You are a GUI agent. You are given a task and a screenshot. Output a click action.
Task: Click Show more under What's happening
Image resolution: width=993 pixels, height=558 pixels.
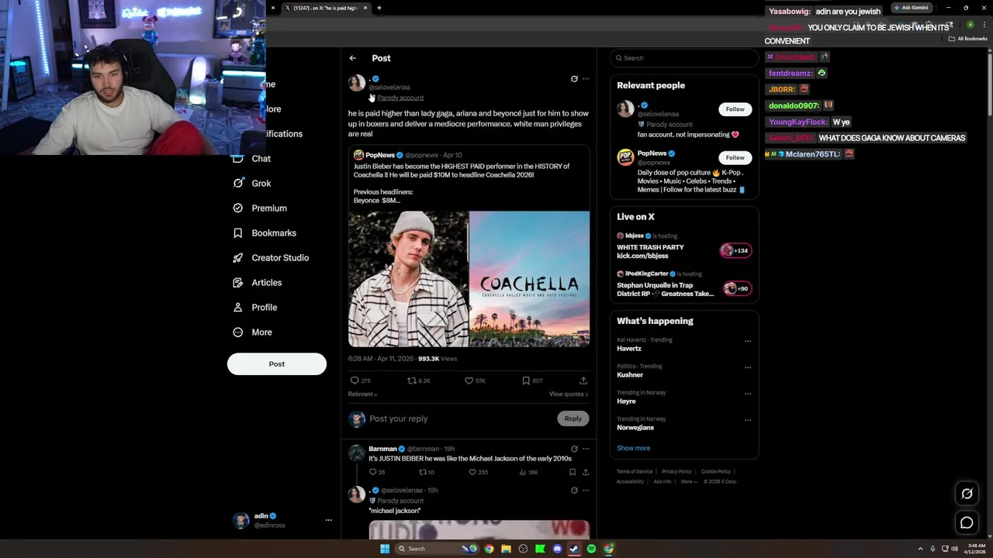pyautogui.click(x=634, y=448)
